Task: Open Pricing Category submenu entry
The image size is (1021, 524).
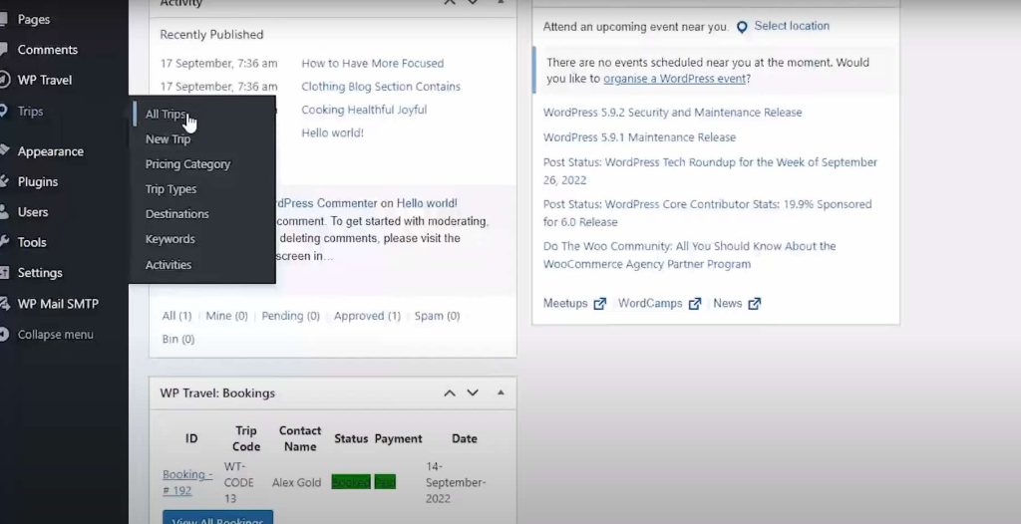Action: (x=187, y=164)
